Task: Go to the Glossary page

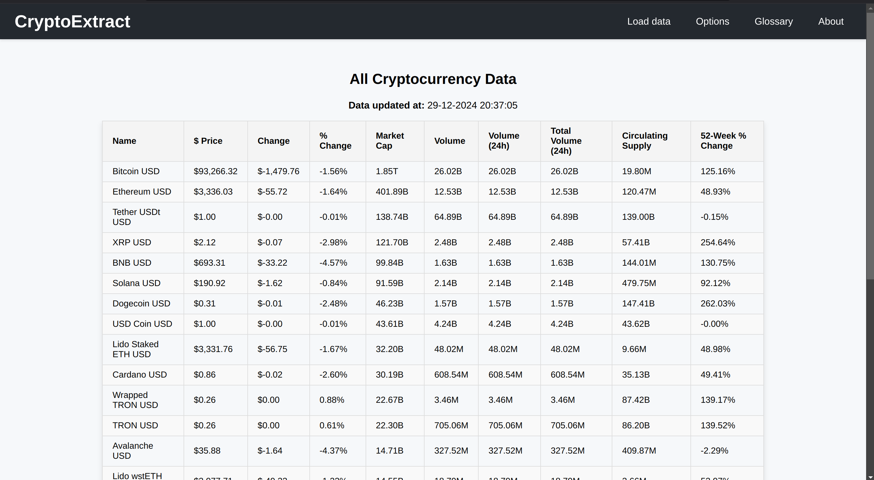Action: (x=773, y=21)
